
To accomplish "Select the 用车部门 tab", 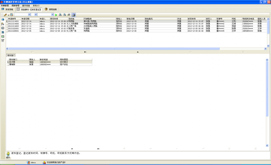I will pos(11,55).
